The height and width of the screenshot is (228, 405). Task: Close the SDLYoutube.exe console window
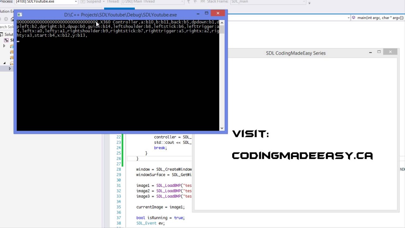pos(218,13)
